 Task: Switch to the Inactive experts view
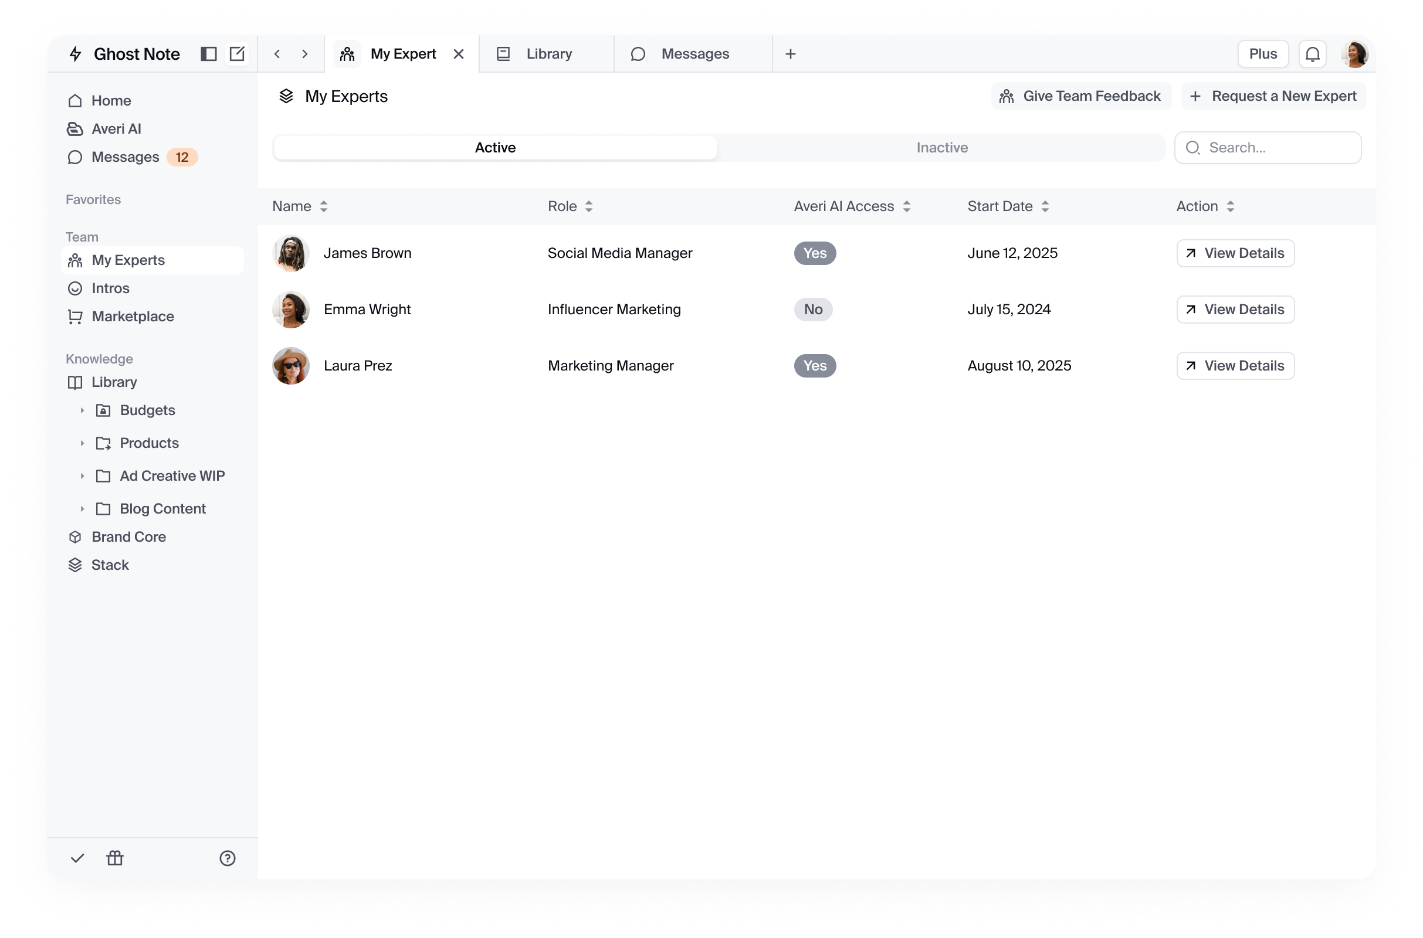coord(941,148)
